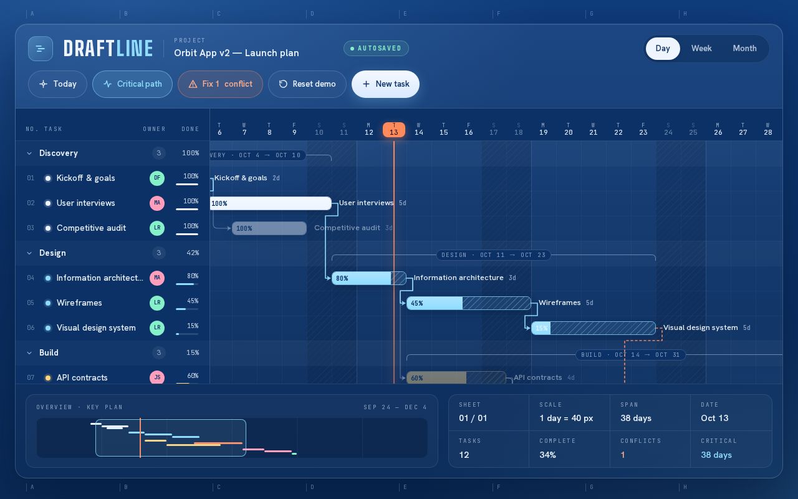Switch to the Week view
Image resolution: width=798 pixels, height=499 pixels.
coord(701,49)
